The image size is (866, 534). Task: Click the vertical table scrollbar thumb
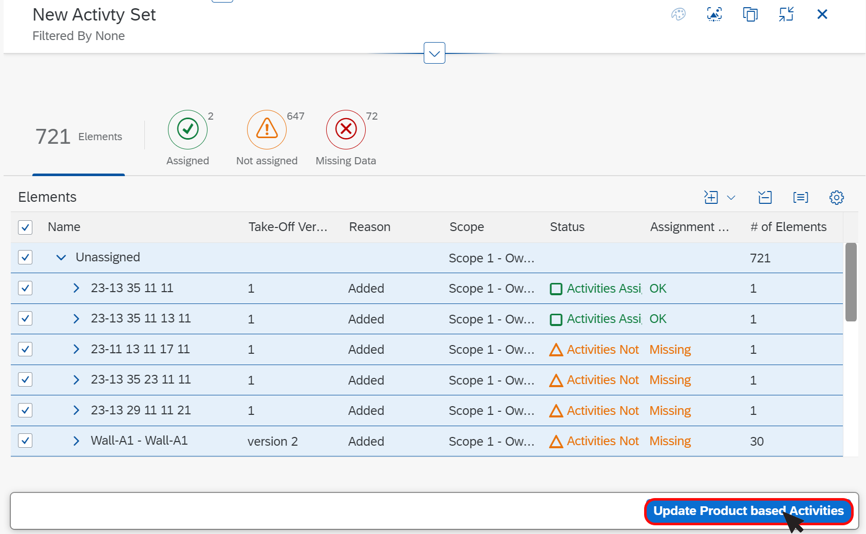[851, 282]
